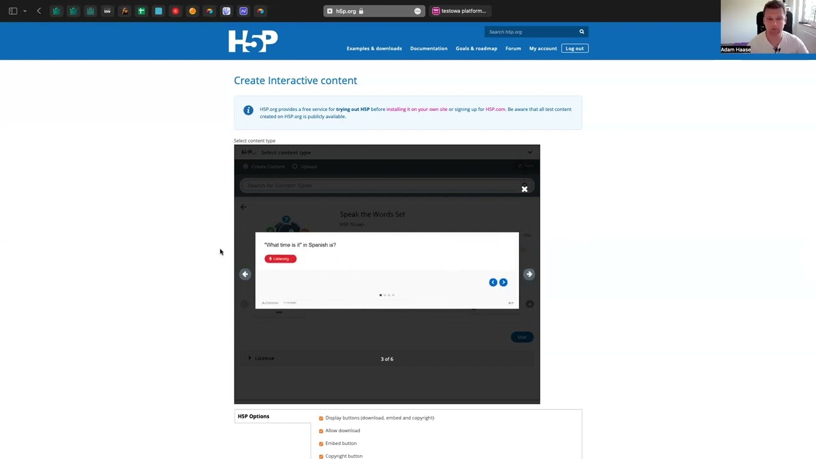Open the sidebar options chevron
Viewport: 816px width, 459px height.
[25, 11]
